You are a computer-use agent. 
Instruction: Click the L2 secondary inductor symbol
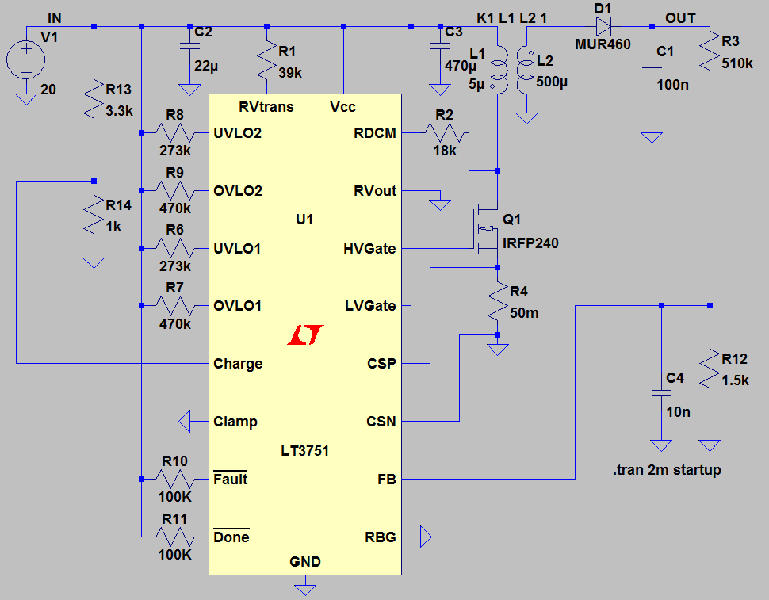click(525, 70)
